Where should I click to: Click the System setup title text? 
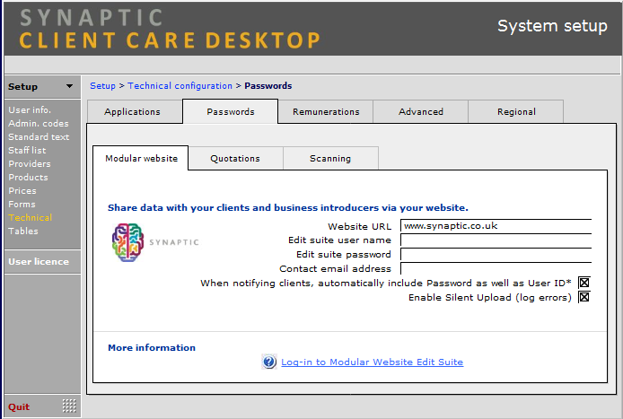click(x=552, y=26)
